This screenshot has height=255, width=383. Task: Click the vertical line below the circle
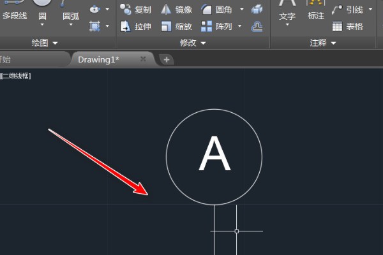tap(214, 229)
